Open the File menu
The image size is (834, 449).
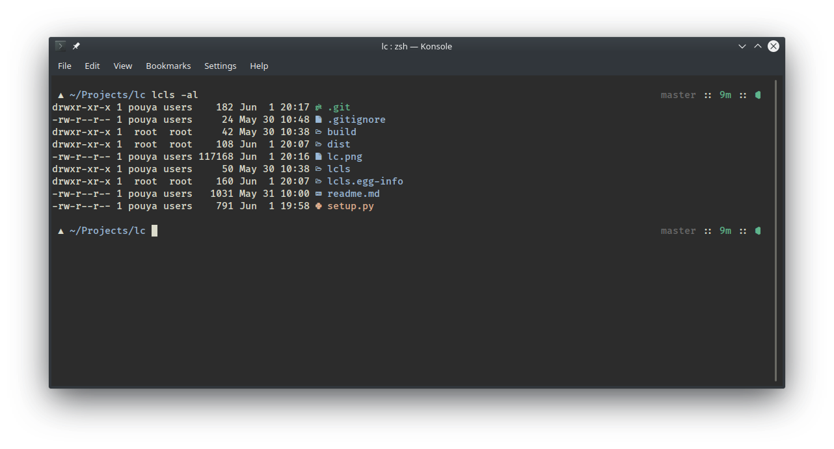[64, 66]
